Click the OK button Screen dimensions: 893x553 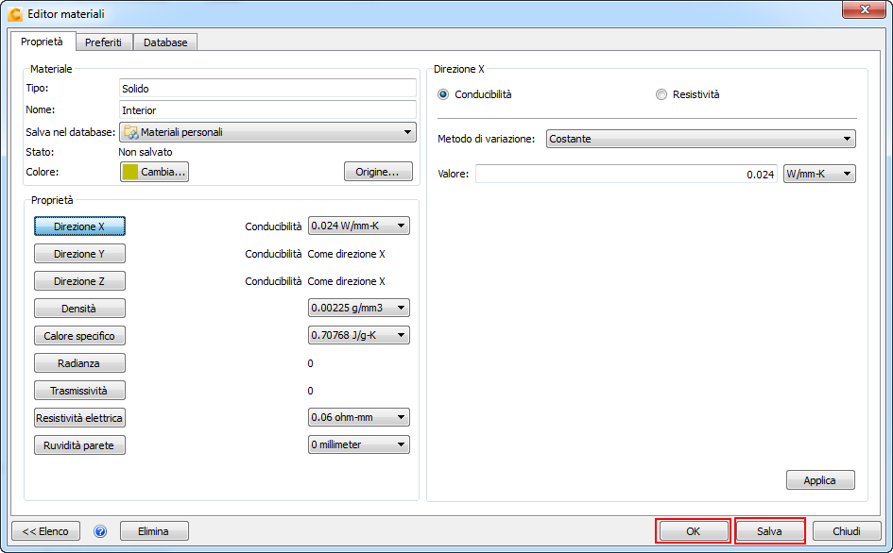pyautogui.click(x=693, y=531)
